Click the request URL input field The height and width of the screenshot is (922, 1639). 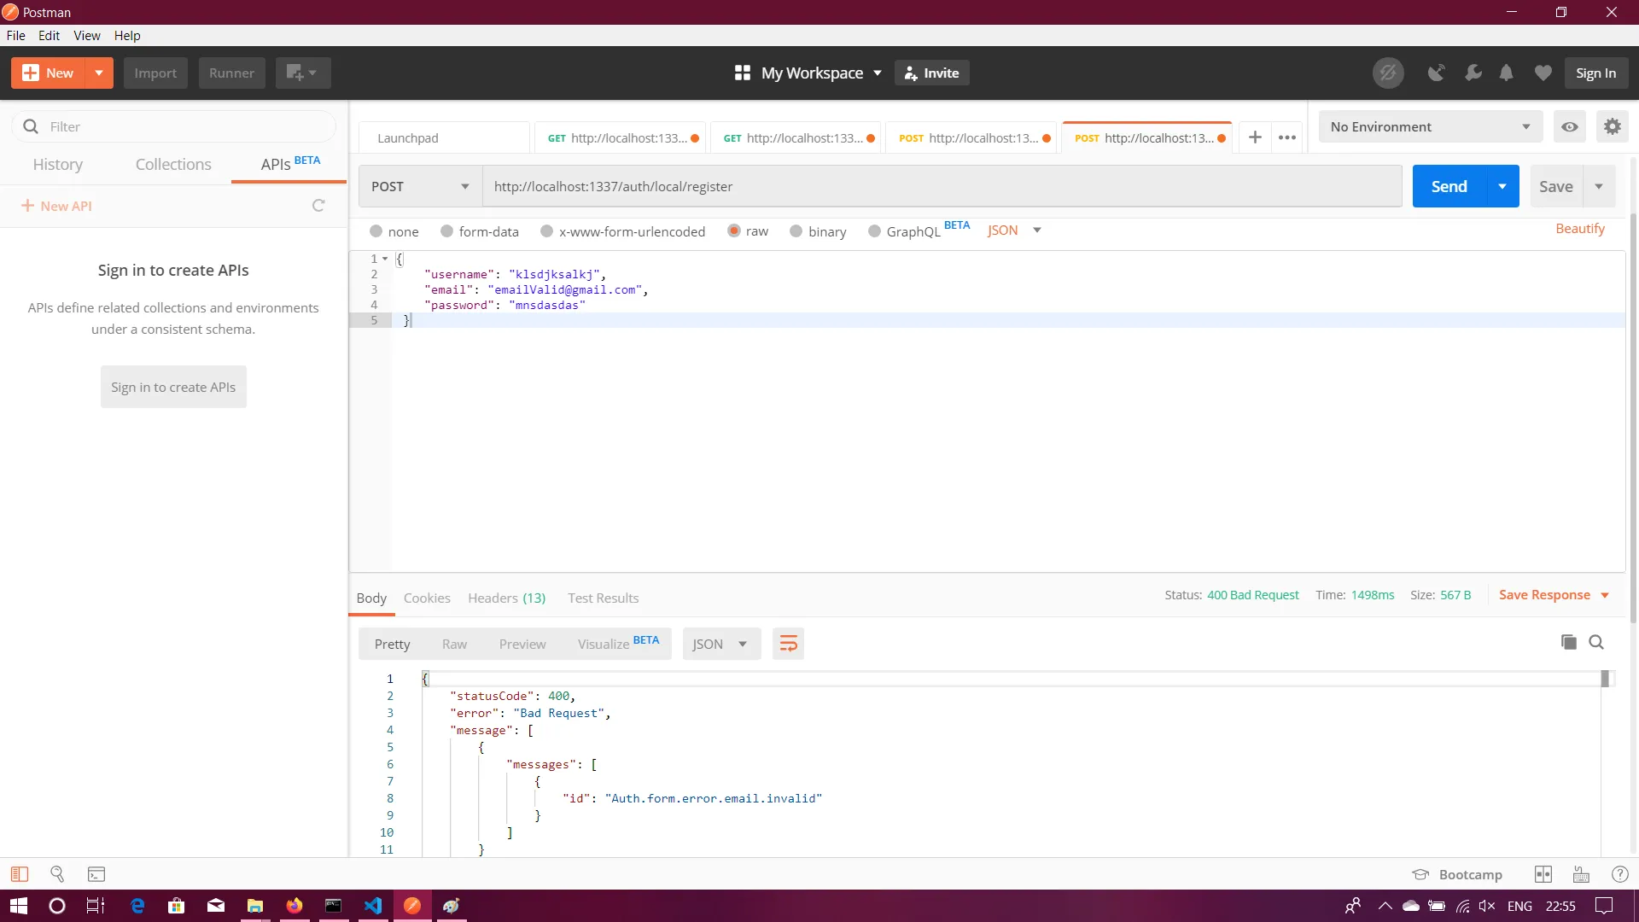939,186
